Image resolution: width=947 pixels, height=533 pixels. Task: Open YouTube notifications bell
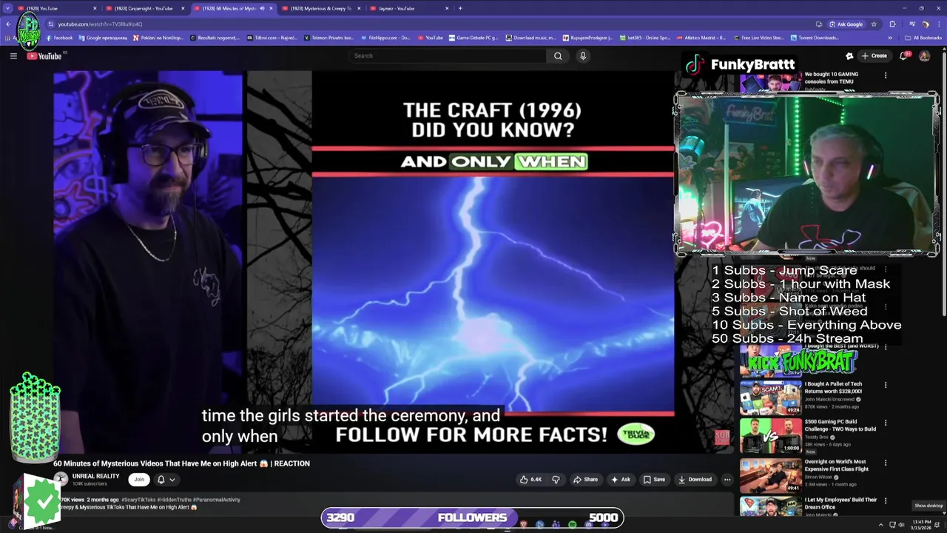coord(904,56)
